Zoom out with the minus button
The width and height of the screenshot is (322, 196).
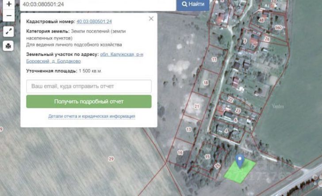9,15
